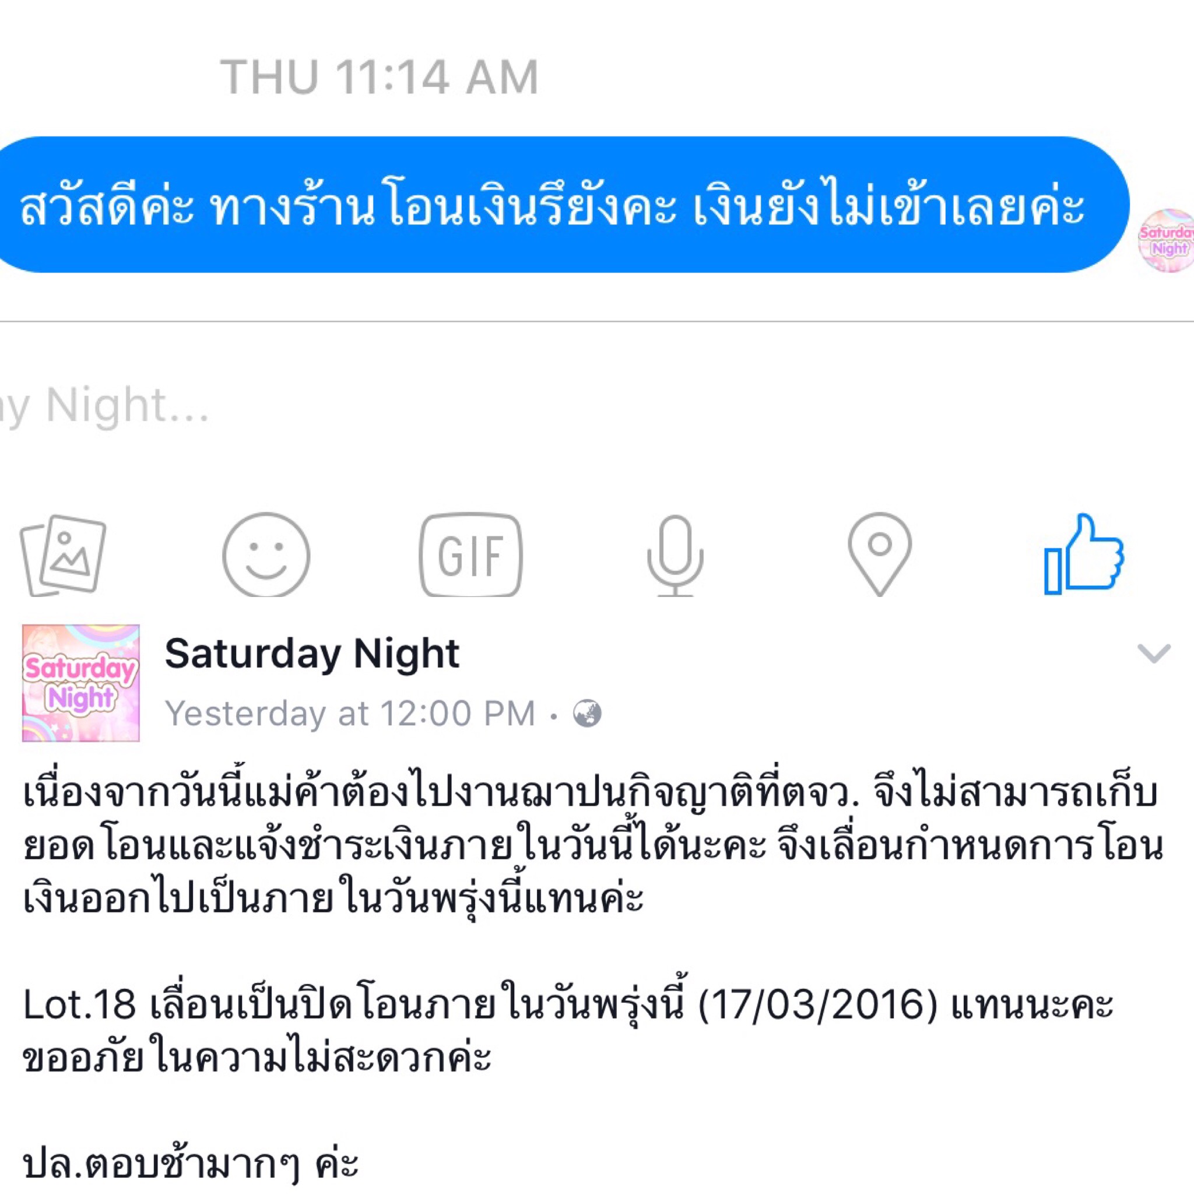The height and width of the screenshot is (1194, 1194).
Task: Tap the globe public-audience icon
Action: [587, 714]
